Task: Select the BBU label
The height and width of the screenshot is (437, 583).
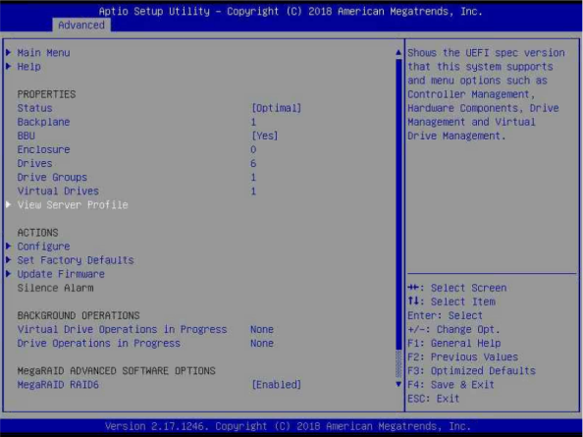Action: coord(26,136)
